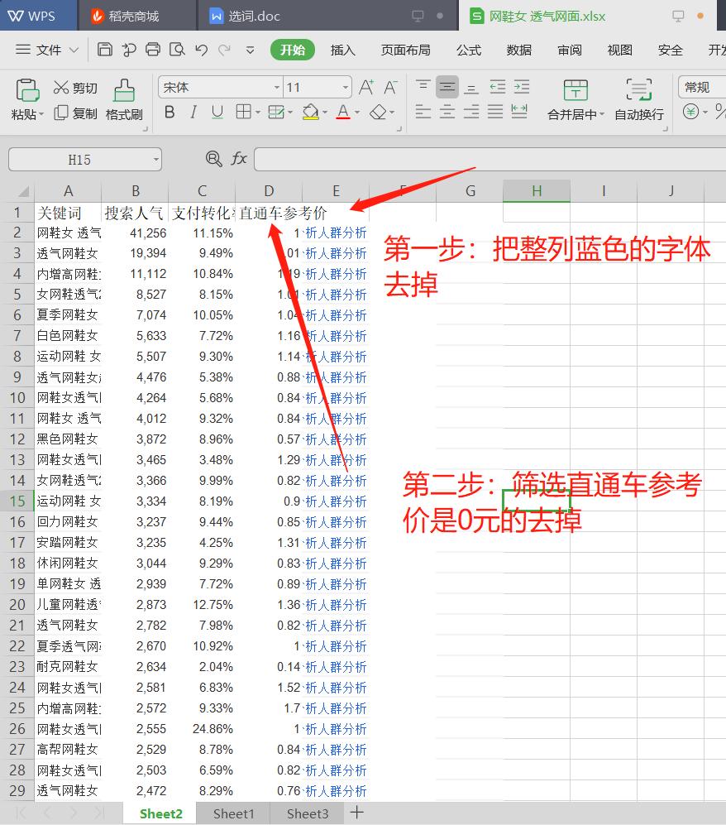Click inside the formula bar input

click(x=490, y=160)
